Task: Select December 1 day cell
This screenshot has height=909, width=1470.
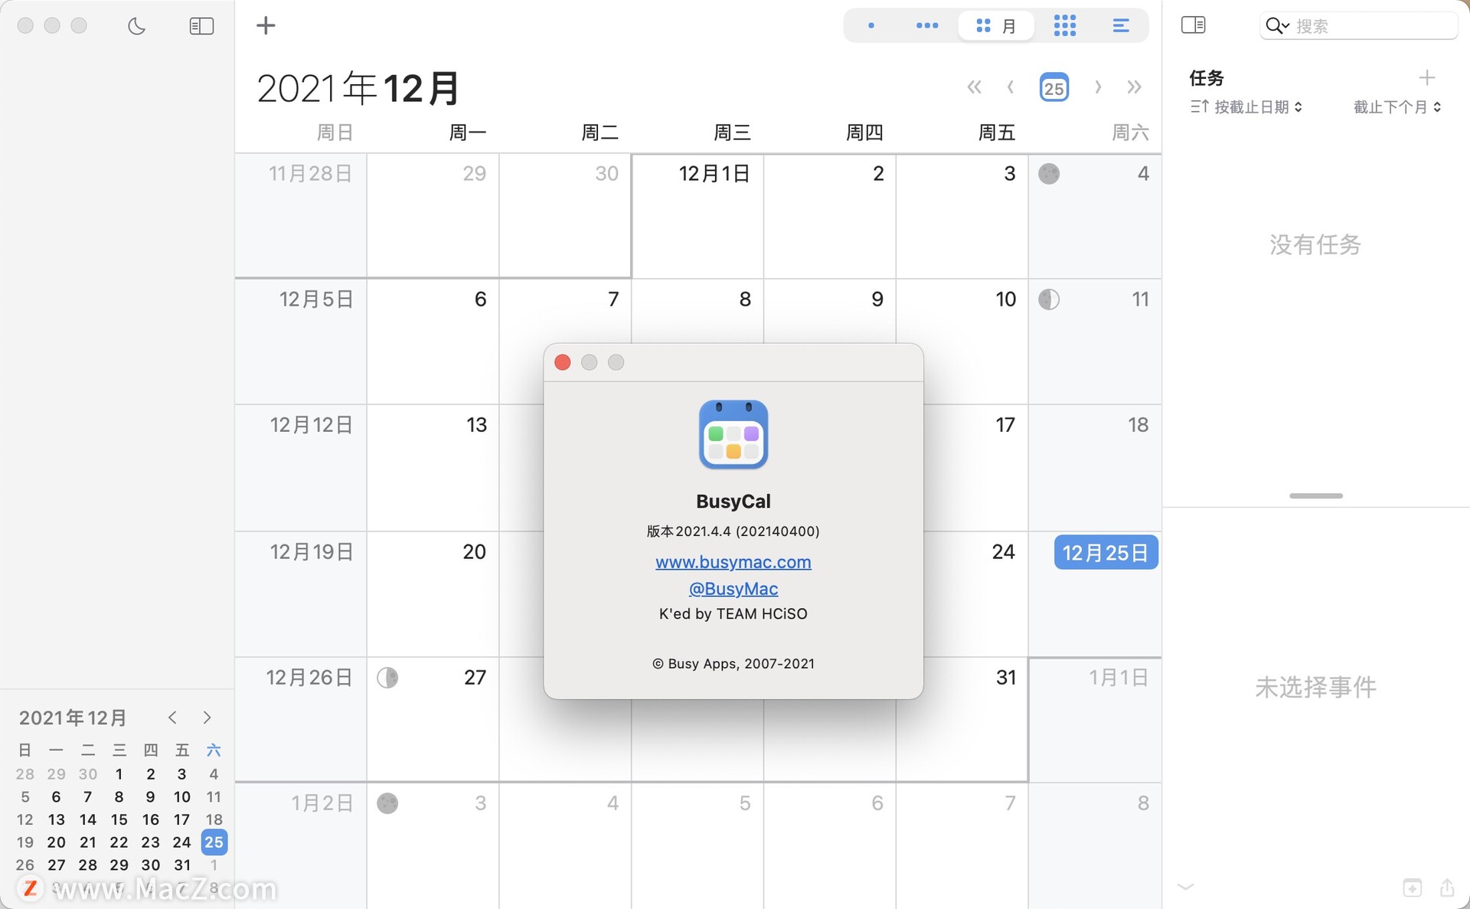Action: pyautogui.click(x=697, y=216)
